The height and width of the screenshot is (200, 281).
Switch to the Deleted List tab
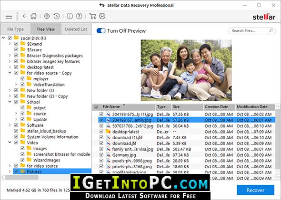tap(76, 29)
